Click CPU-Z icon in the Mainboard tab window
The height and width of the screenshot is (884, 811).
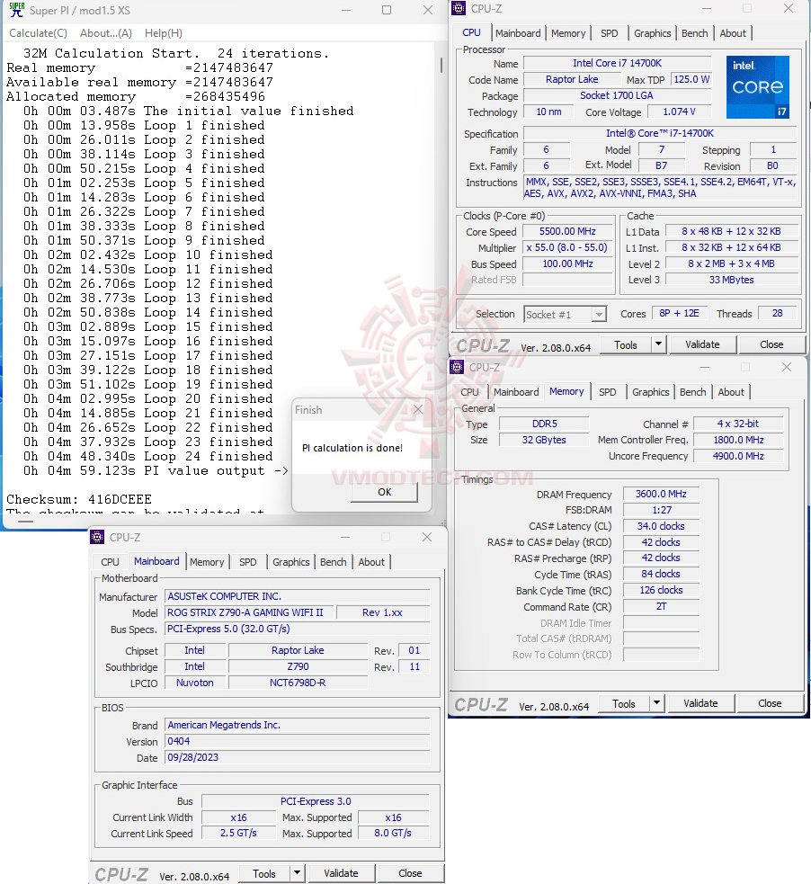97,537
